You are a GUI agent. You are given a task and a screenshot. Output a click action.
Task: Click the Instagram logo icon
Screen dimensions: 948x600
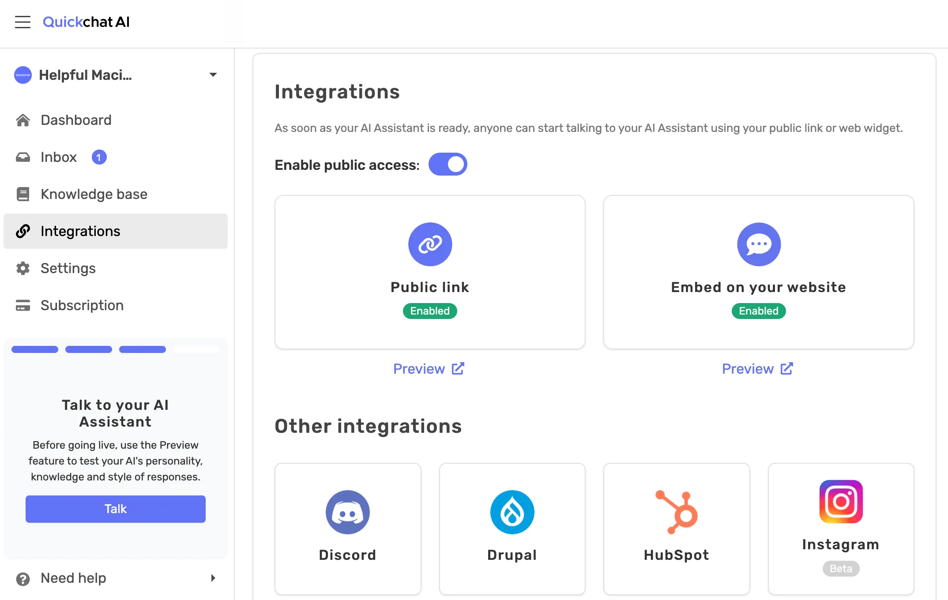point(841,502)
